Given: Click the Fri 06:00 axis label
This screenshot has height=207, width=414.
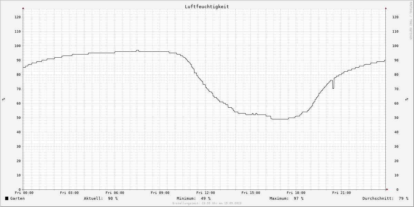Looking at the screenshot, I should [x=115, y=193].
